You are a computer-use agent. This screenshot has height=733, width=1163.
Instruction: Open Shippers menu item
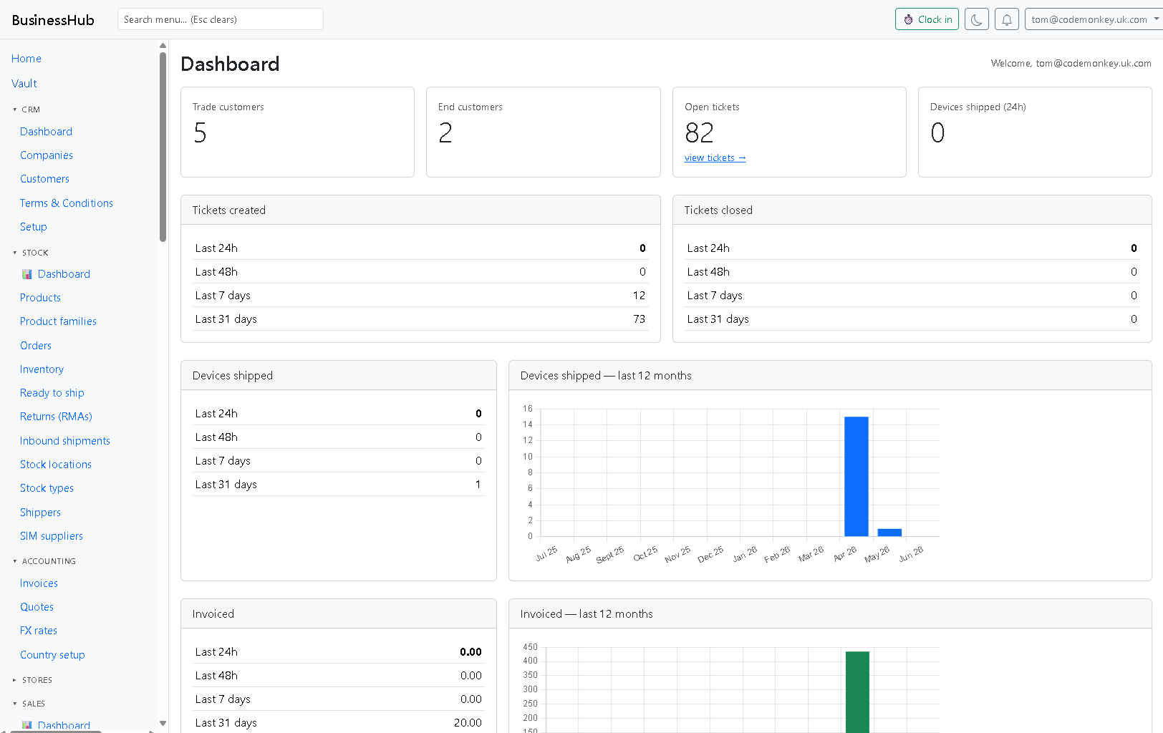40,513
